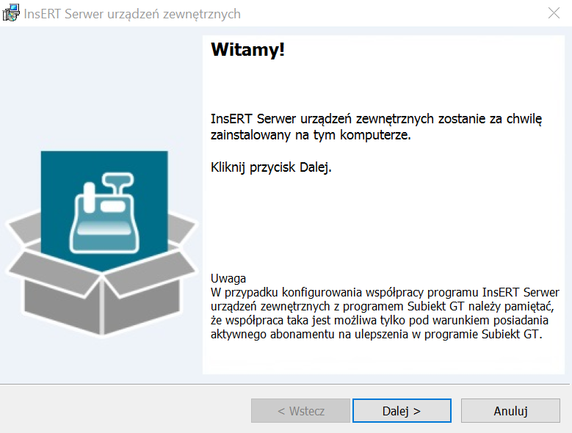Click the 'Uwaga' note label
This screenshot has height=433, width=572.
228,278
